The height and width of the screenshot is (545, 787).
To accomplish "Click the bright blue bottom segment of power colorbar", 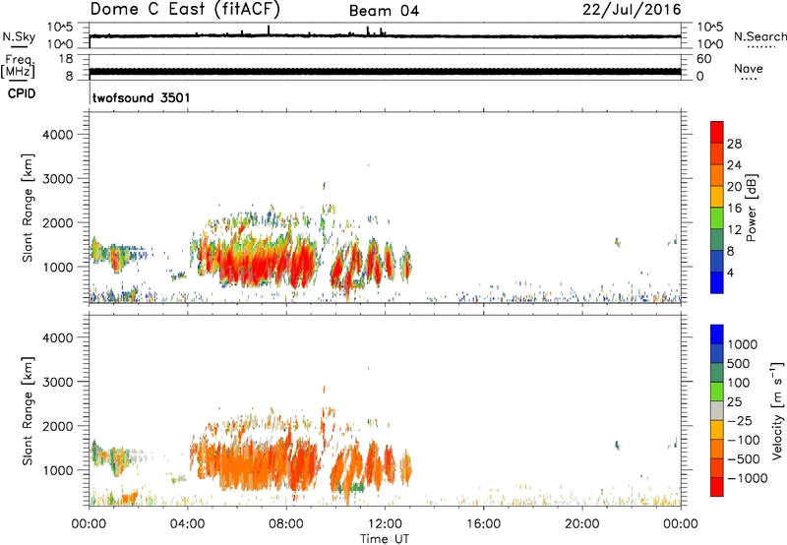I will (x=717, y=282).
